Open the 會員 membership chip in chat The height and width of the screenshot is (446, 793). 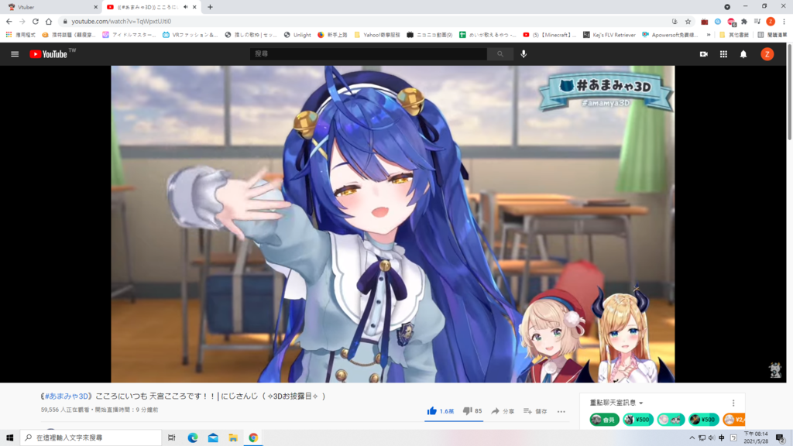tap(604, 420)
